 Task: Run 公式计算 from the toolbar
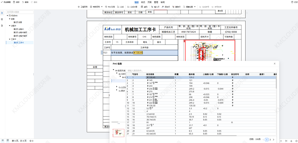[x=132, y=7]
